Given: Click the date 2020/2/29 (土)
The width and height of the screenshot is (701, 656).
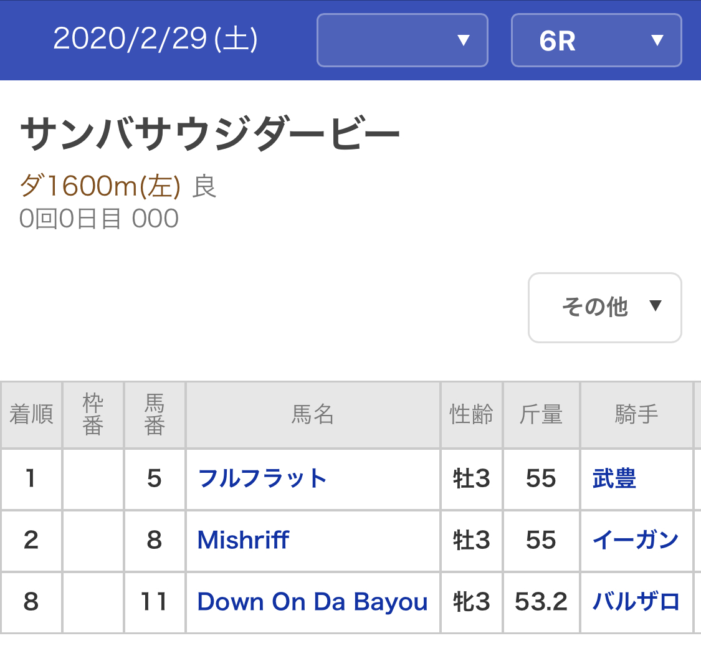Looking at the screenshot, I should pos(155,40).
